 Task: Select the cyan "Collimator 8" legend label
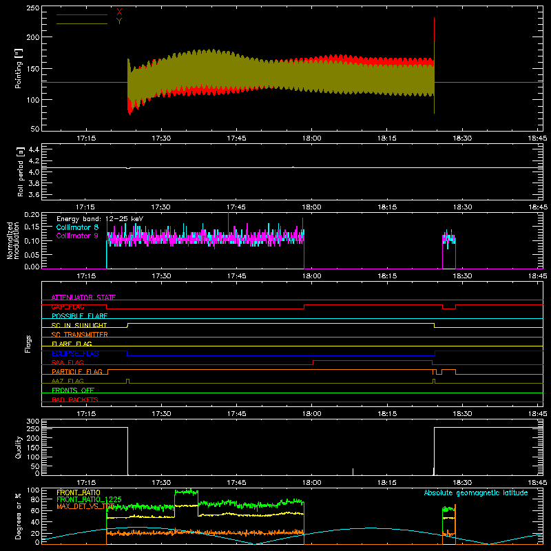click(77, 227)
